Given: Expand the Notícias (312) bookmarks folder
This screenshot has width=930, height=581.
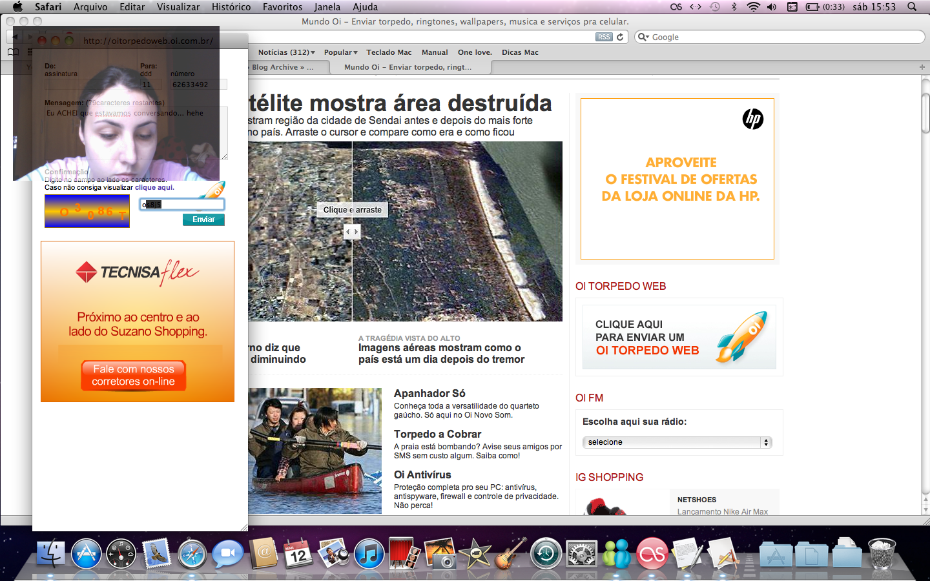Looking at the screenshot, I should click(x=286, y=52).
